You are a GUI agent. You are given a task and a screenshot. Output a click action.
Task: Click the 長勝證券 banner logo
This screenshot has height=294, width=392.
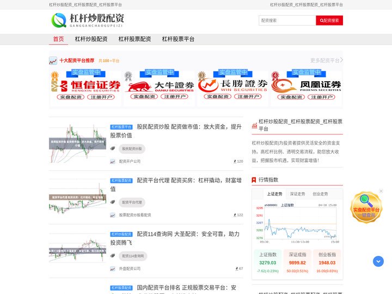(233, 85)
